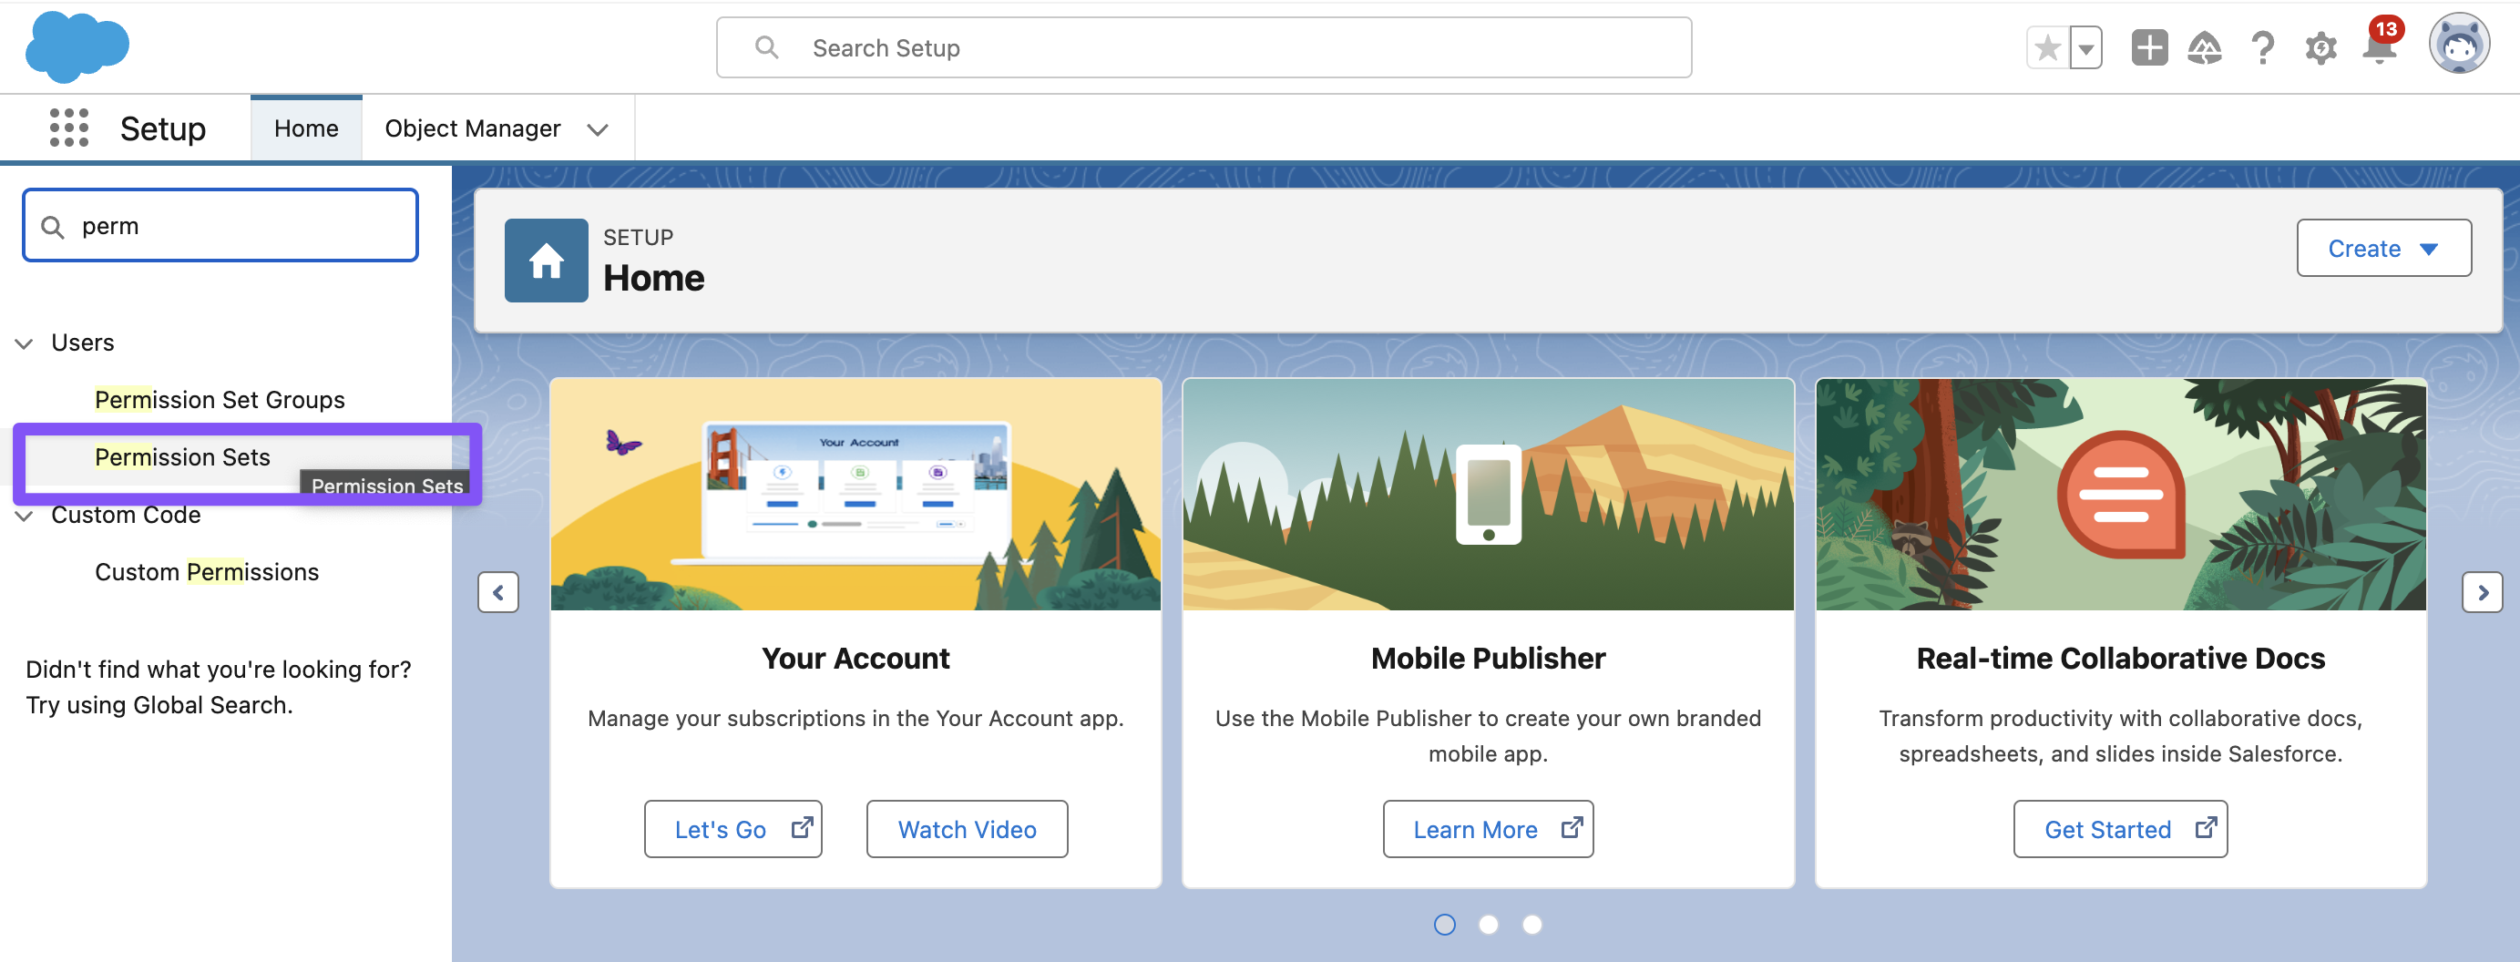Screen dimensions: 2520x962
Task: Click the magnifier icon in Search Setup
Action: [x=767, y=48]
